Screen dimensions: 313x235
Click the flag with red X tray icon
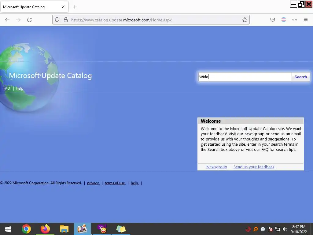[x=270, y=229]
